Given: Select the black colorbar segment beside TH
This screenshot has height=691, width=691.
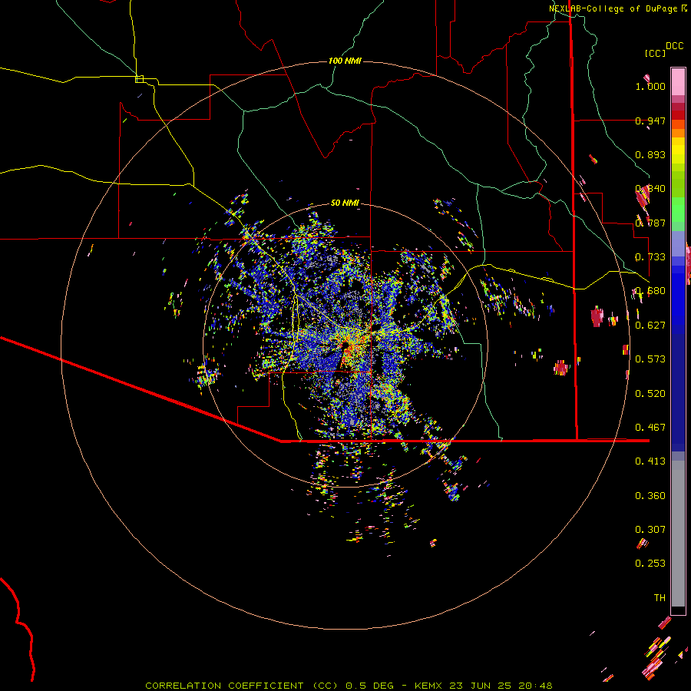Looking at the screenshot, I should click(678, 610).
